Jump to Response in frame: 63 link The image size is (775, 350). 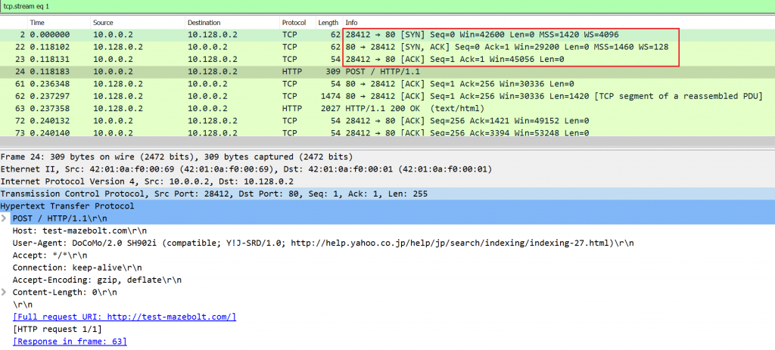click(x=70, y=341)
